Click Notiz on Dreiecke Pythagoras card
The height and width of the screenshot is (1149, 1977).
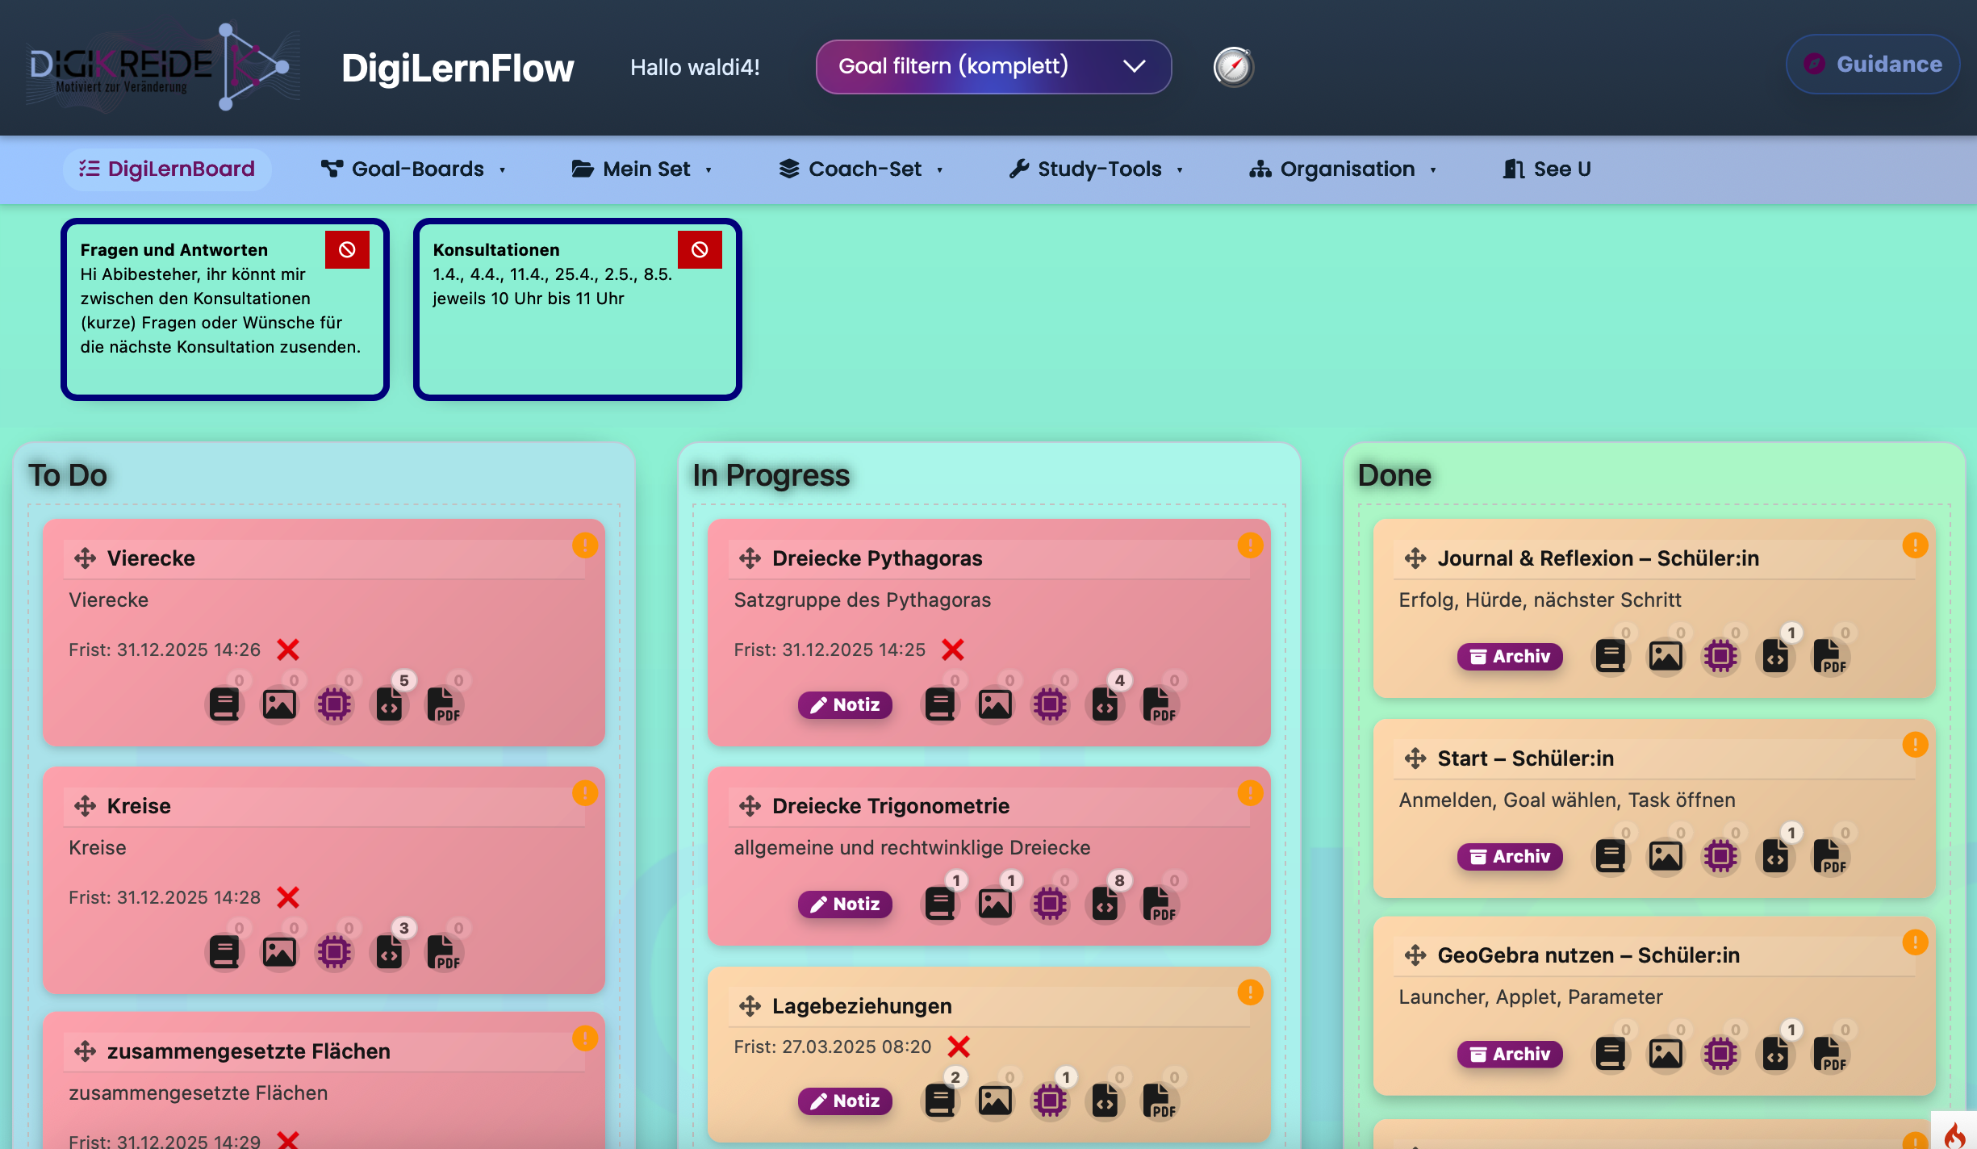844,705
